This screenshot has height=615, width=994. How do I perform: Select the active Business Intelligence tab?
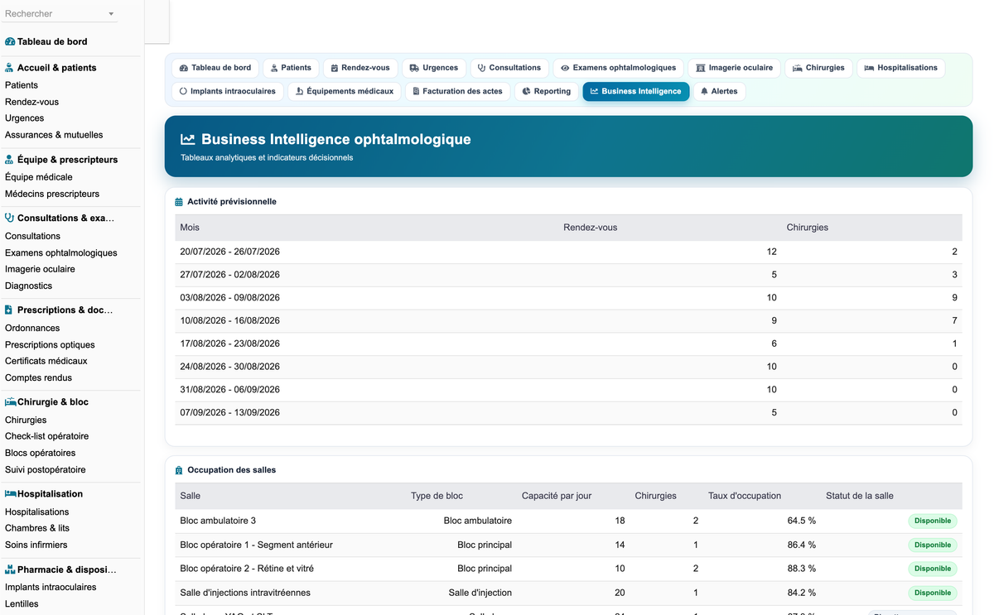(x=636, y=91)
